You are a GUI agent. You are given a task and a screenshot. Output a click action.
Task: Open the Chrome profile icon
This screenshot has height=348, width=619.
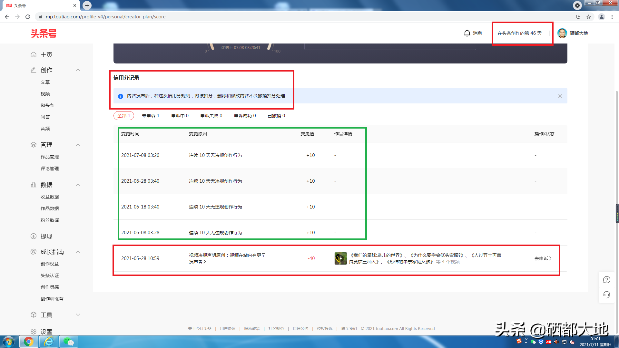tap(602, 17)
